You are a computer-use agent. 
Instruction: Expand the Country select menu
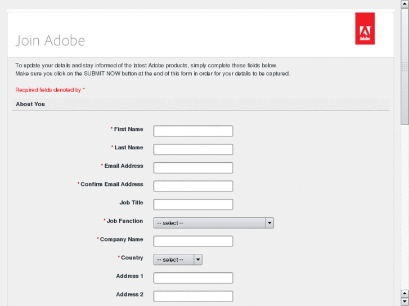[x=178, y=259]
